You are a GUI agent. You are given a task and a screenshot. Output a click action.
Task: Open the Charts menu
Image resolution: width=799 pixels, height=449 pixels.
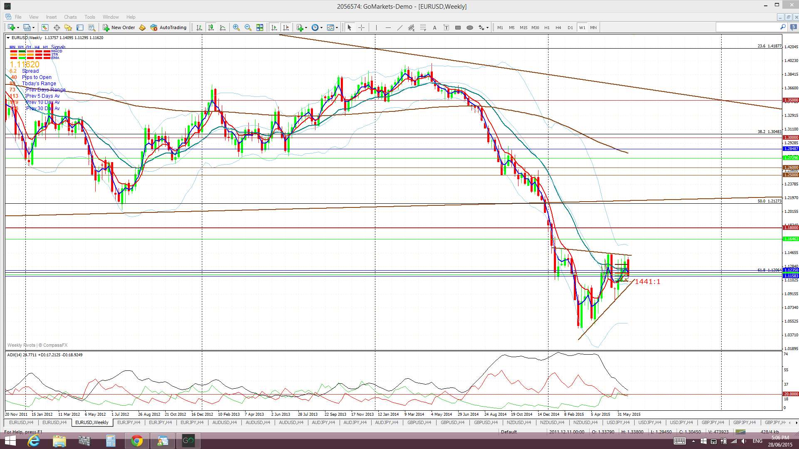point(70,17)
